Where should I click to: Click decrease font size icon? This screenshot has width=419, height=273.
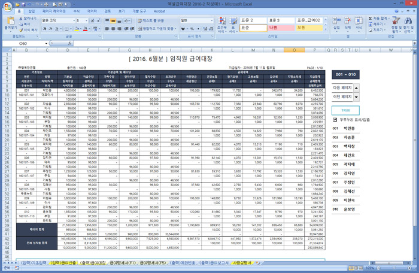pyautogui.click(x=98, y=20)
